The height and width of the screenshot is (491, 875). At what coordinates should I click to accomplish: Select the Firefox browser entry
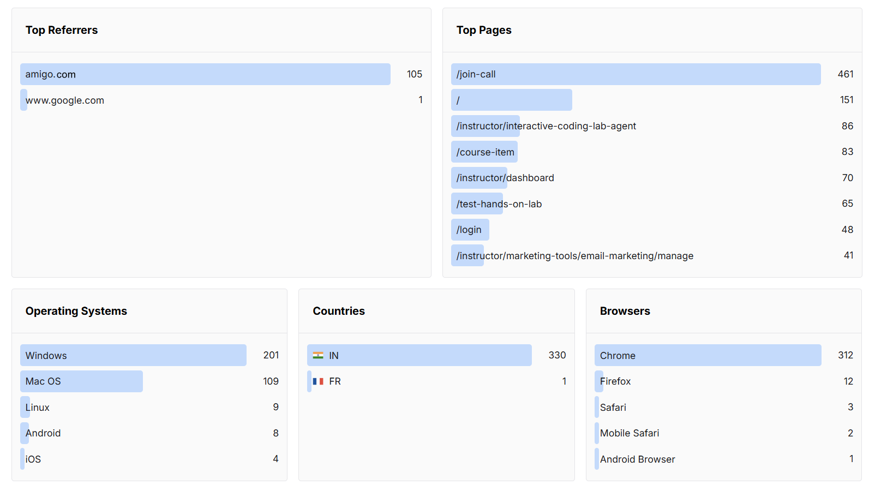(615, 381)
